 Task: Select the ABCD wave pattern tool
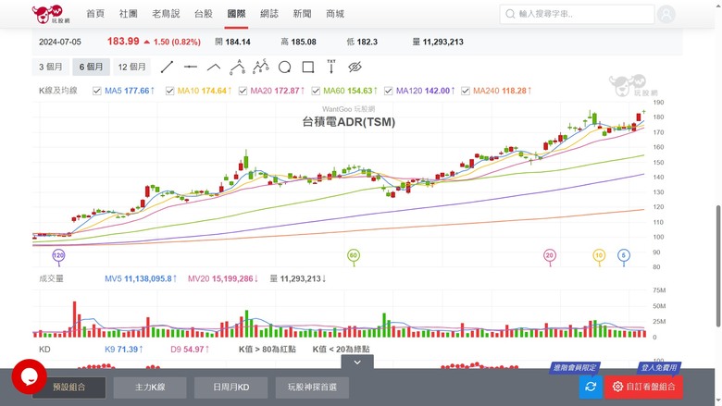261,68
